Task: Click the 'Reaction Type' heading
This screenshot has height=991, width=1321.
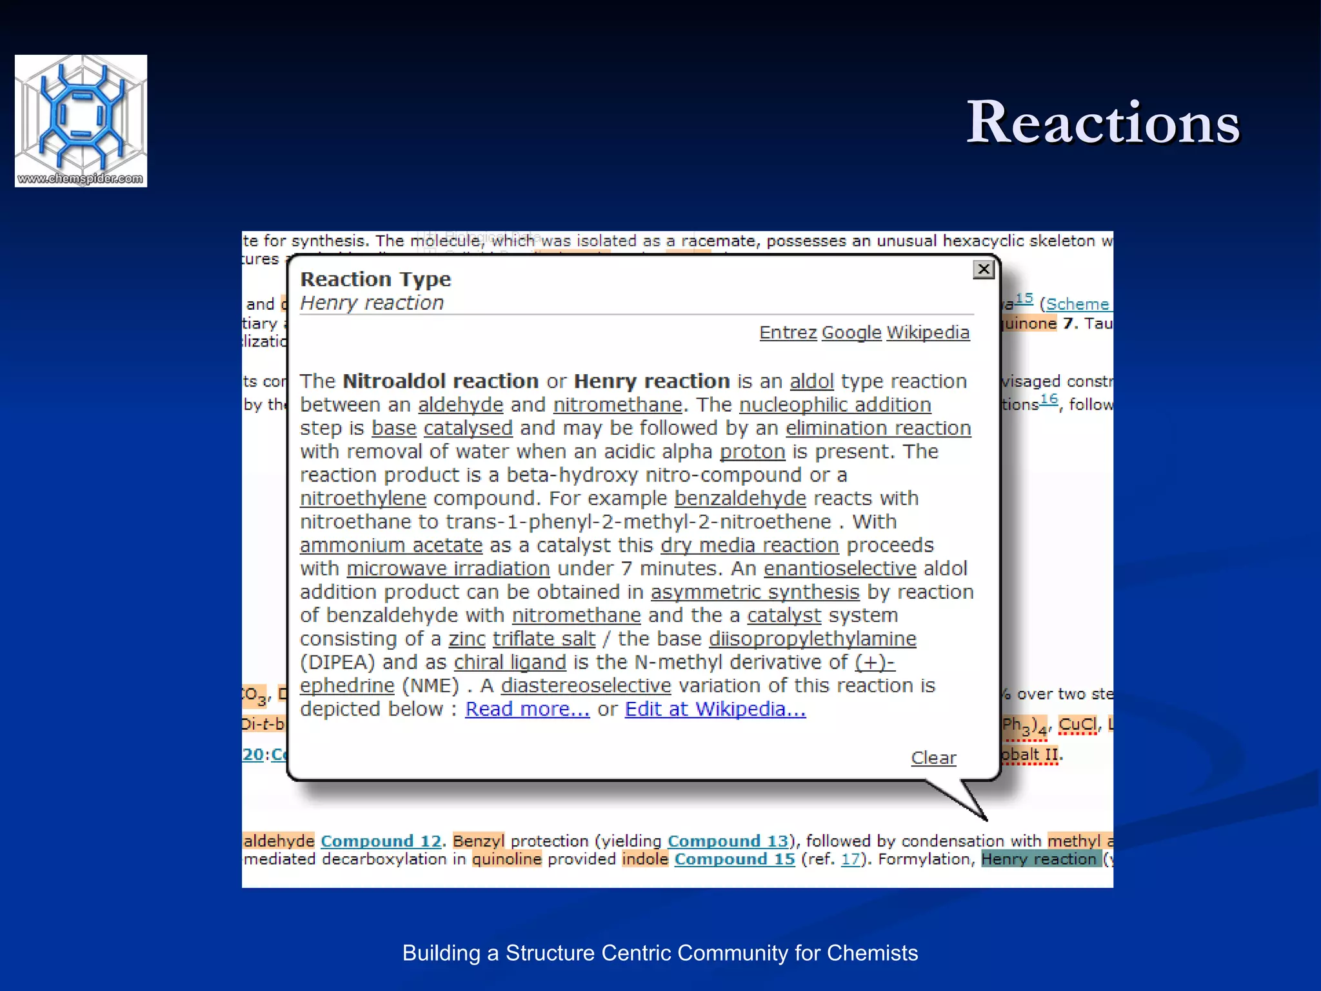Action: (x=375, y=279)
